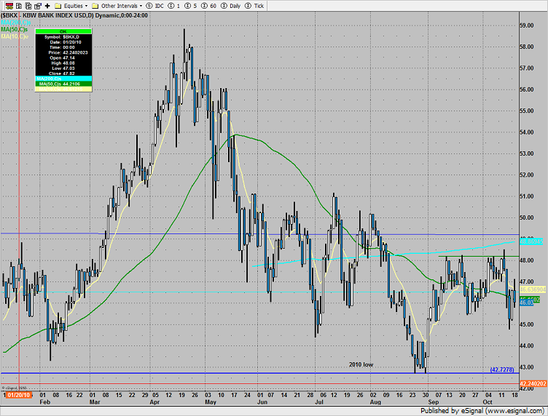
Task: Click the blue 42.7278 price label
Action: click(503, 370)
